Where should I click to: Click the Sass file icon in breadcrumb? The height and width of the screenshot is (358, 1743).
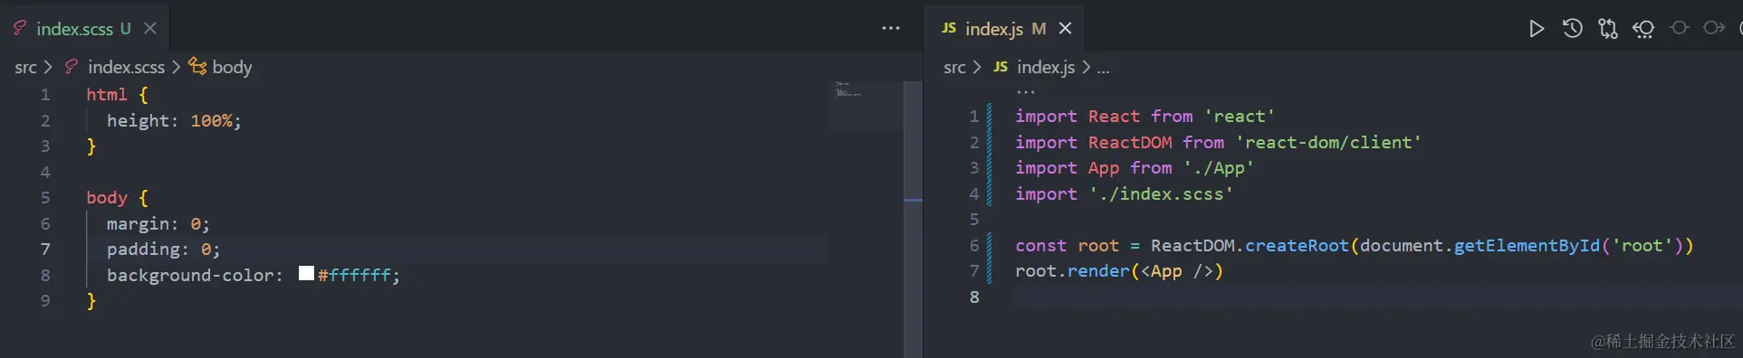click(72, 67)
